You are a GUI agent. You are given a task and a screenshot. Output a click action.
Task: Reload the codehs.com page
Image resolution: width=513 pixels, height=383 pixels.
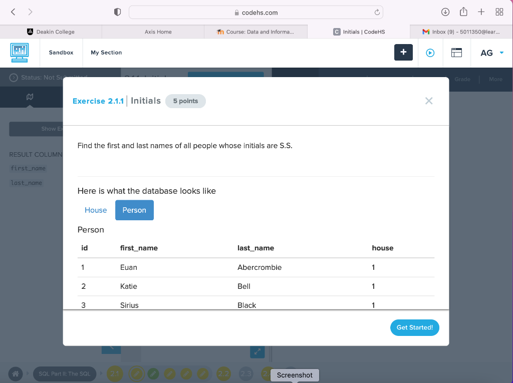click(377, 13)
